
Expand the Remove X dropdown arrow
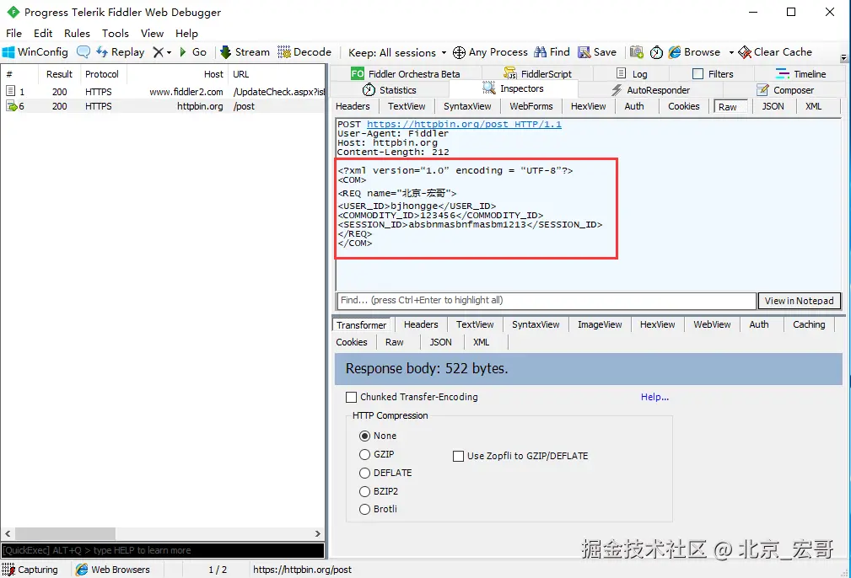[x=169, y=52]
